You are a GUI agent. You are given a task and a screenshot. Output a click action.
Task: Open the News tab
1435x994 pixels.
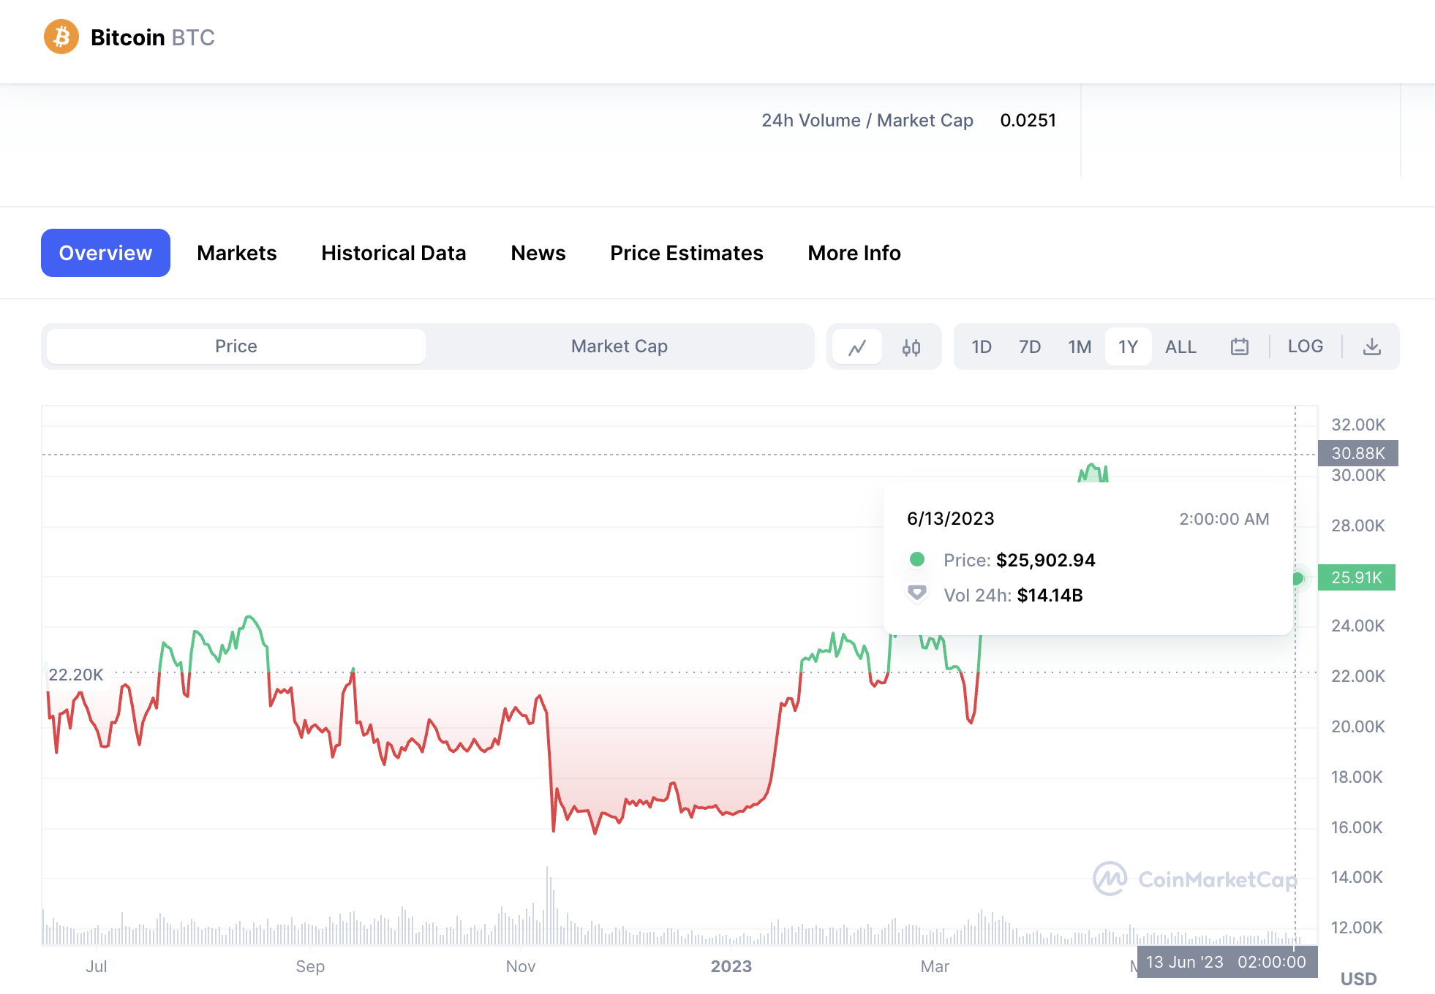tap(538, 253)
